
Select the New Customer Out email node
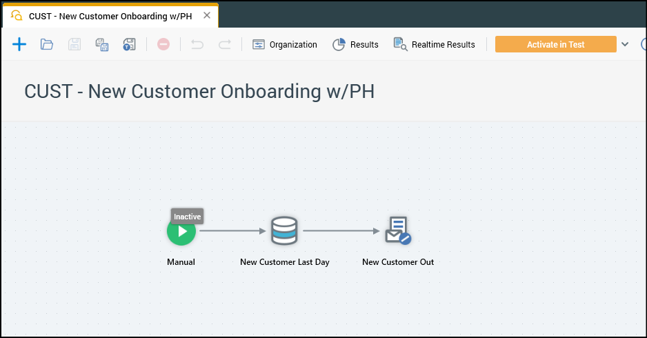[398, 231]
